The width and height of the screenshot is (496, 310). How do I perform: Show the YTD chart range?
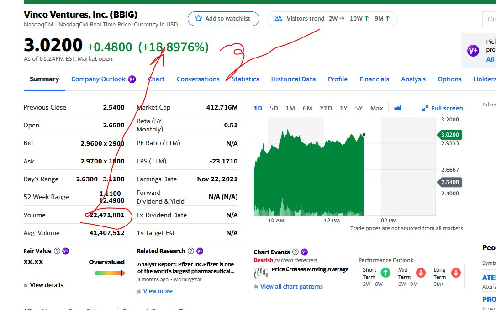click(x=326, y=108)
